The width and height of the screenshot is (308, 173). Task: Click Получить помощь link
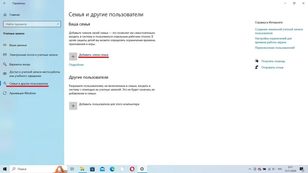coord(273,61)
